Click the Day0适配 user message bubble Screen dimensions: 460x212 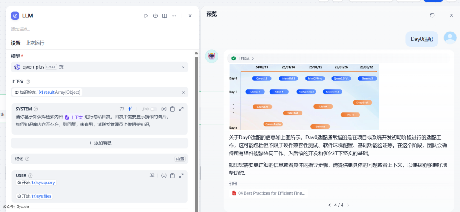point(422,39)
